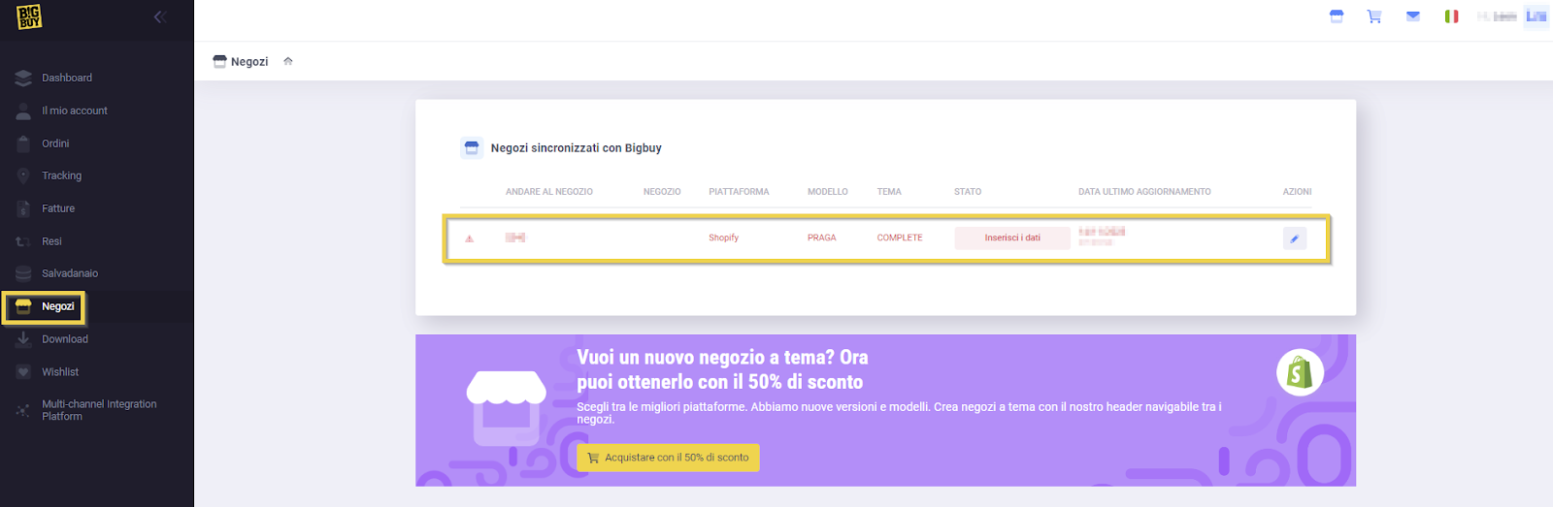Click the Resi returns icon

coord(23,241)
